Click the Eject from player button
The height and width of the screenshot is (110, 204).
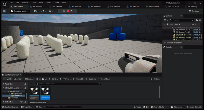(x=72, y=11)
